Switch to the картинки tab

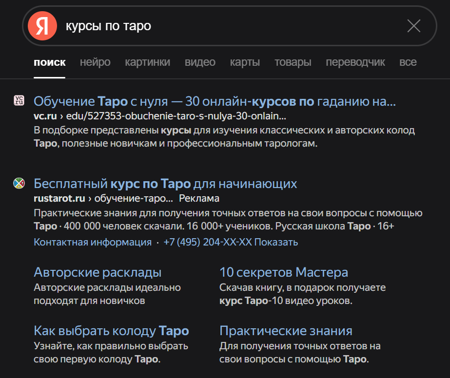(148, 62)
